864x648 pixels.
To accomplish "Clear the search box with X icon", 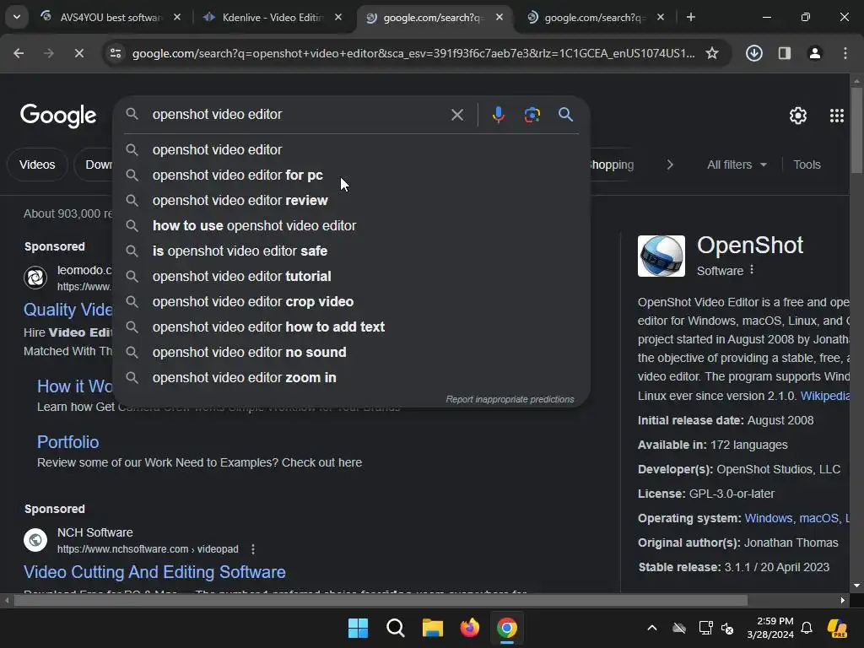I will click(456, 115).
